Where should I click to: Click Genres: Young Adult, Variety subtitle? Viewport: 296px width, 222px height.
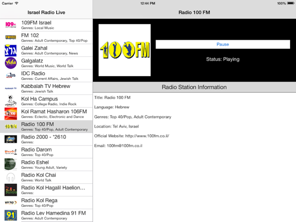tap(44, 167)
